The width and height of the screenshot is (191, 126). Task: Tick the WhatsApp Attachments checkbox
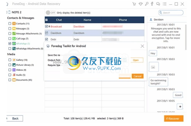(10, 48)
